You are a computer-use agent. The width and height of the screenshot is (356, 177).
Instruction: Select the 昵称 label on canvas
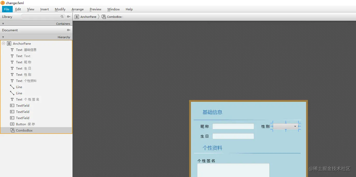pyautogui.click(x=205, y=126)
